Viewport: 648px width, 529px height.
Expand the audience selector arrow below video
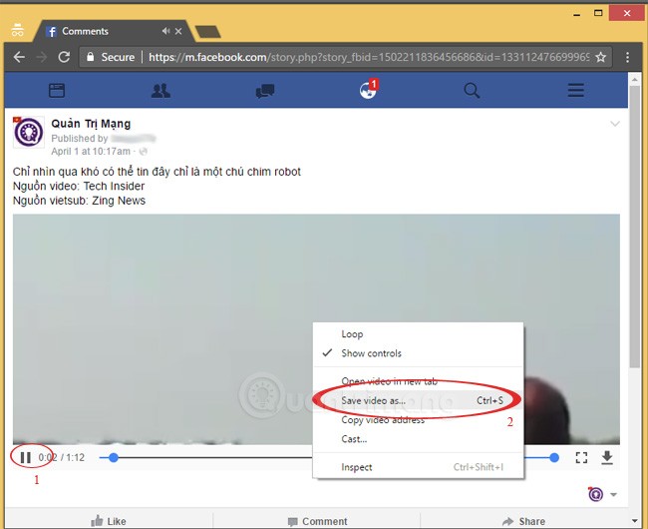click(x=614, y=495)
